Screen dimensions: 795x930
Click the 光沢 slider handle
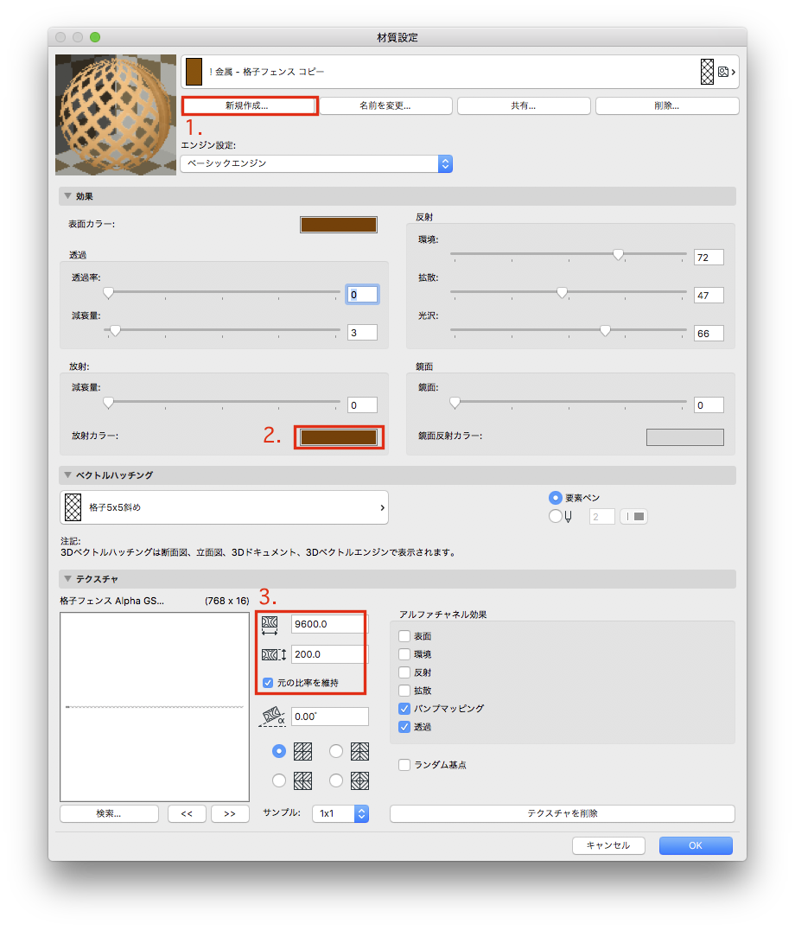point(605,331)
